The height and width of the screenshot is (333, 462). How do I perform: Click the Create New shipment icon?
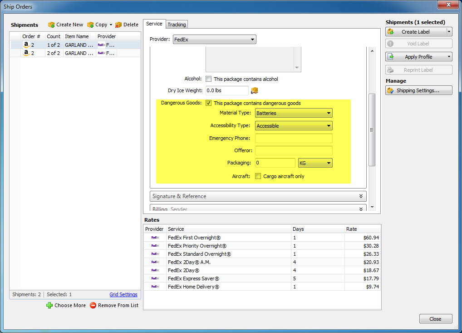pyautogui.click(x=51, y=25)
